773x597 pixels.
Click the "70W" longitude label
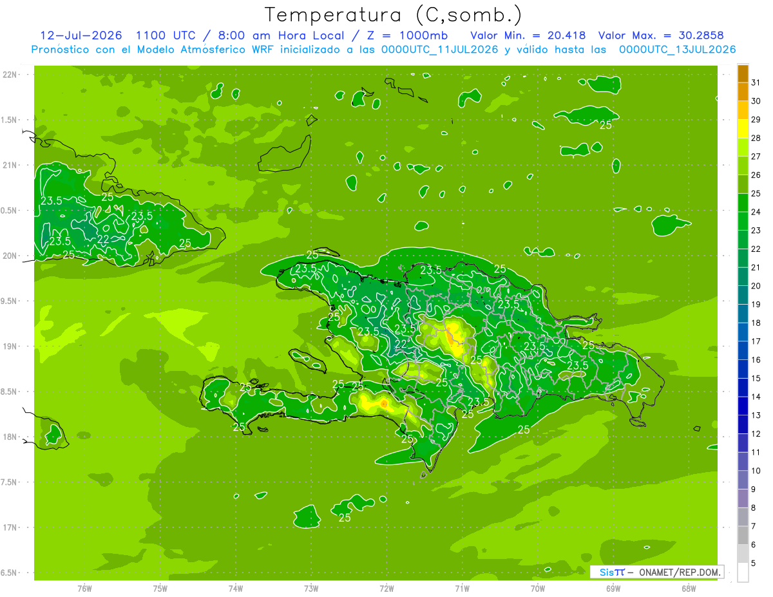538,588
